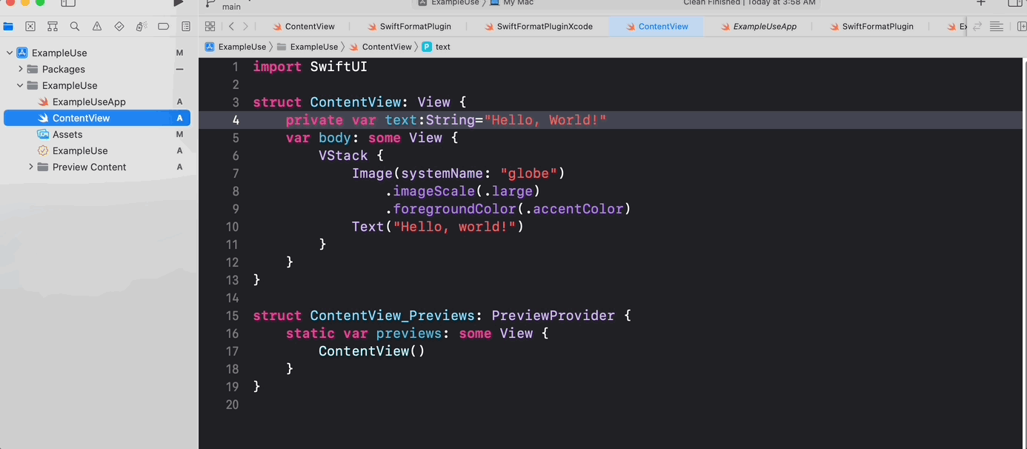Collapse the ExampleUse group
This screenshot has height=449, width=1027.
pyautogui.click(x=20, y=85)
